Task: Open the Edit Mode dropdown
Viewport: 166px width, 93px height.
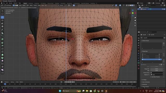Action: point(8,5)
